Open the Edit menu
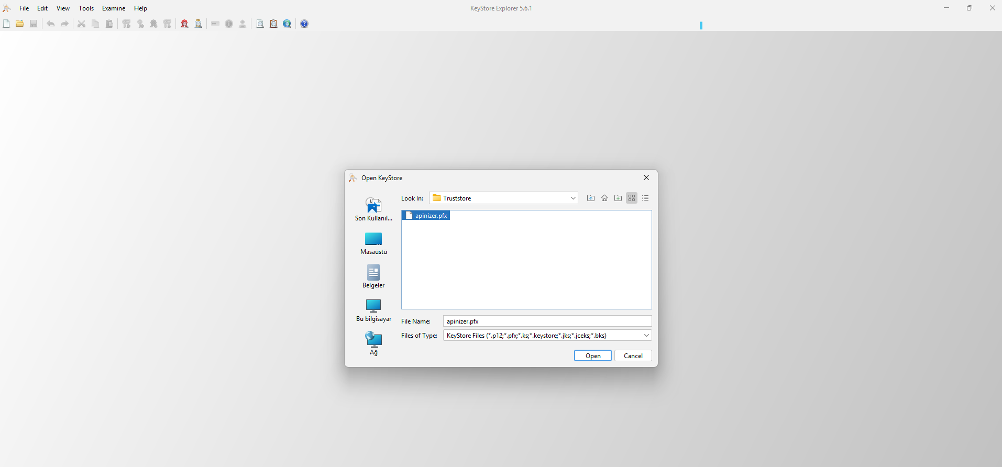Image resolution: width=1002 pixels, height=467 pixels. 42,8
